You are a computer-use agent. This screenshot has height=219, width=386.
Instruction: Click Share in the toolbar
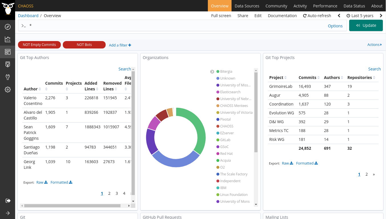tap(243, 16)
